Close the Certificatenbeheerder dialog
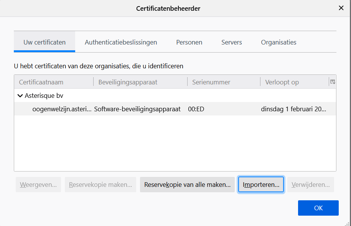The width and height of the screenshot is (351, 226). 341,8
